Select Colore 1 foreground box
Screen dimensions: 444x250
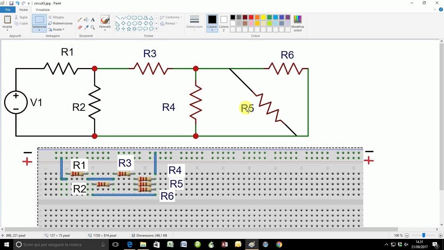point(212,23)
